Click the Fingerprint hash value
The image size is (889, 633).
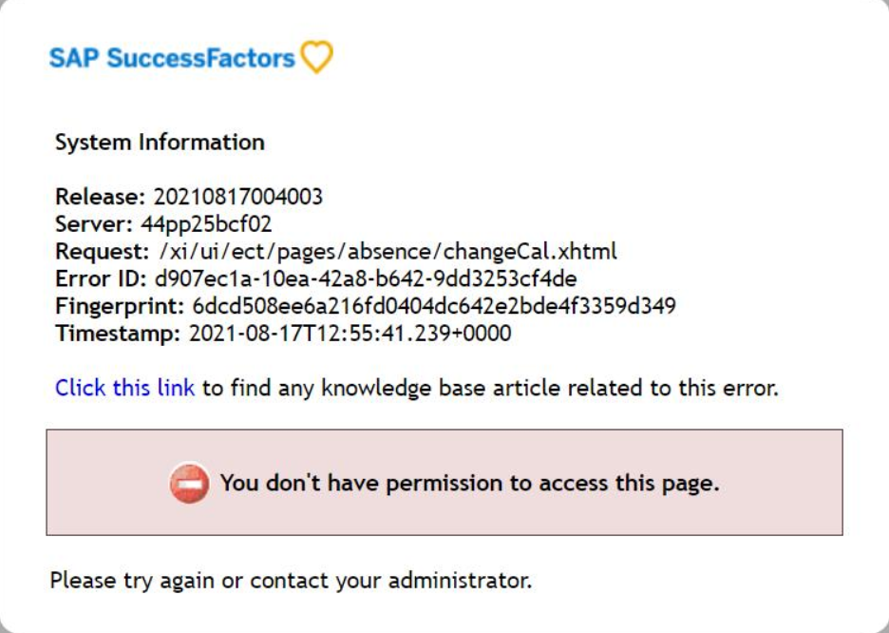click(x=434, y=306)
